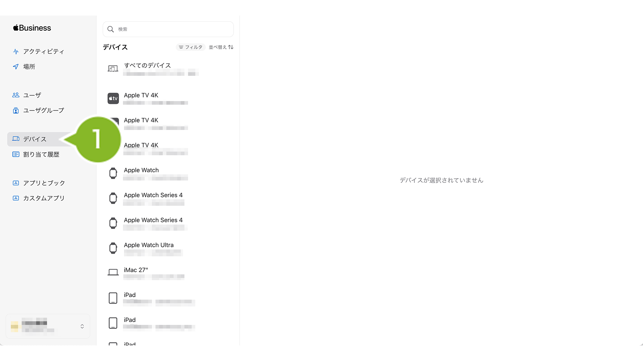The image size is (643, 361).
Task: Go to 割り当て履歴 menu item
Action: pyautogui.click(x=41, y=154)
